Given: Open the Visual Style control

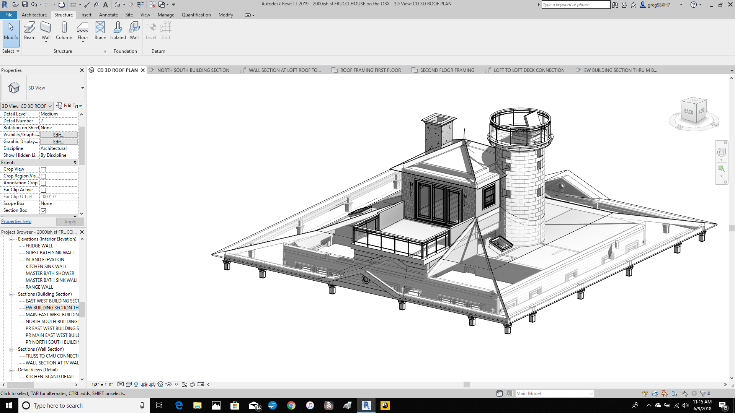Looking at the screenshot, I should point(129,384).
